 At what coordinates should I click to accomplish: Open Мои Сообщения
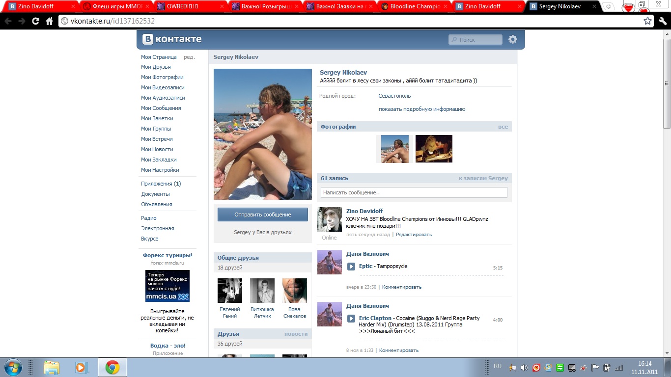tap(161, 108)
